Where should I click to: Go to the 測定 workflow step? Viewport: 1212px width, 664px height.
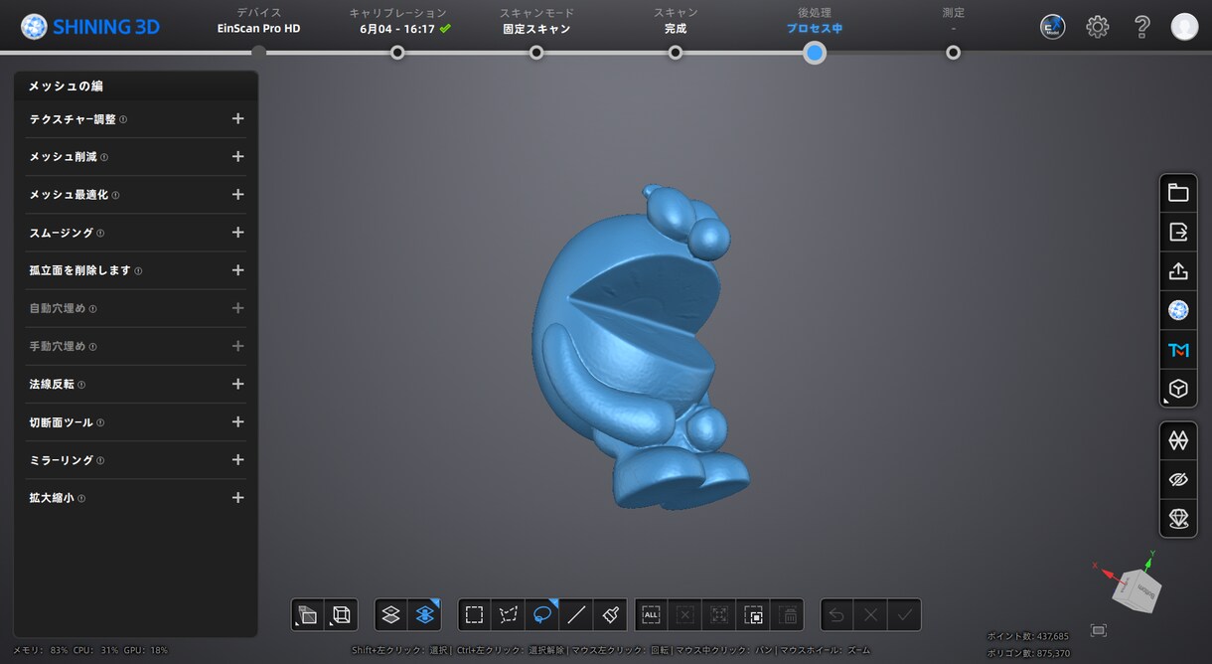pyautogui.click(x=954, y=52)
